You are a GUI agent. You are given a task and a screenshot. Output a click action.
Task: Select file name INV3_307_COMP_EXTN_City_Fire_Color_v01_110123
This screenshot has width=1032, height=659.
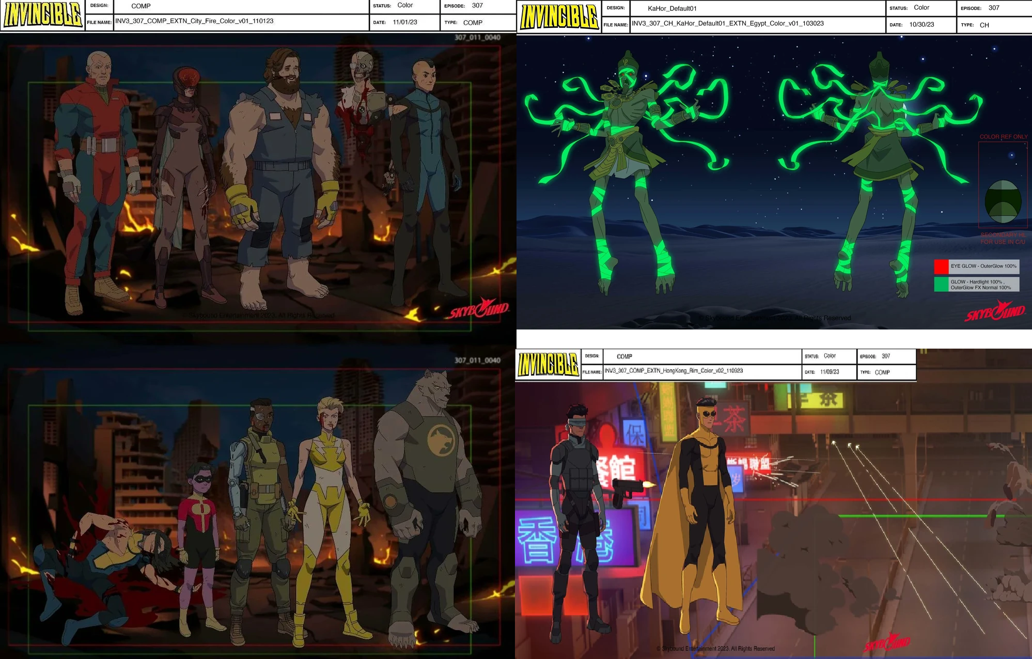[194, 21]
